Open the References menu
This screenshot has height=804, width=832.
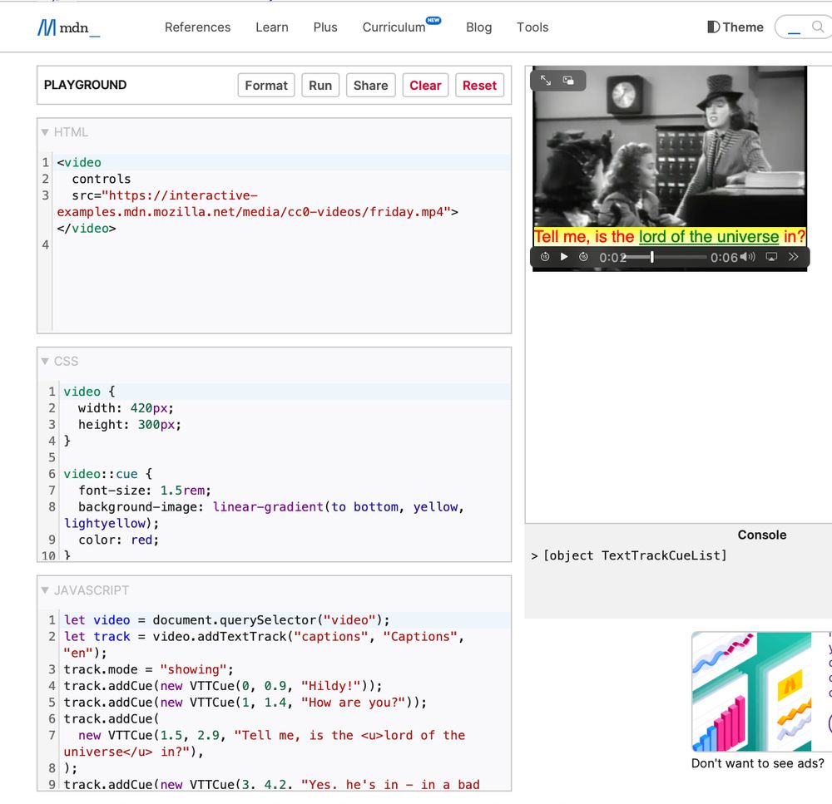pyautogui.click(x=197, y=27)
